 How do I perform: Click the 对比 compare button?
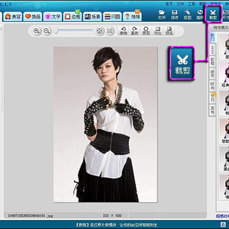click(x=158, y=31)
